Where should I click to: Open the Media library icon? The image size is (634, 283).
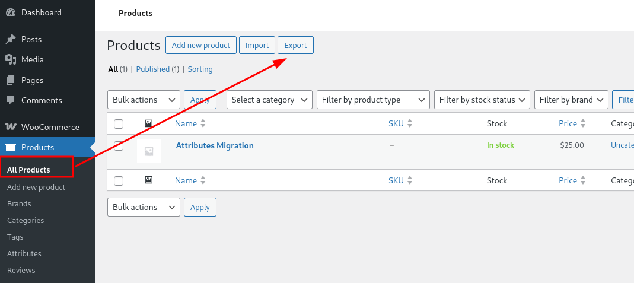coord(11,59)
